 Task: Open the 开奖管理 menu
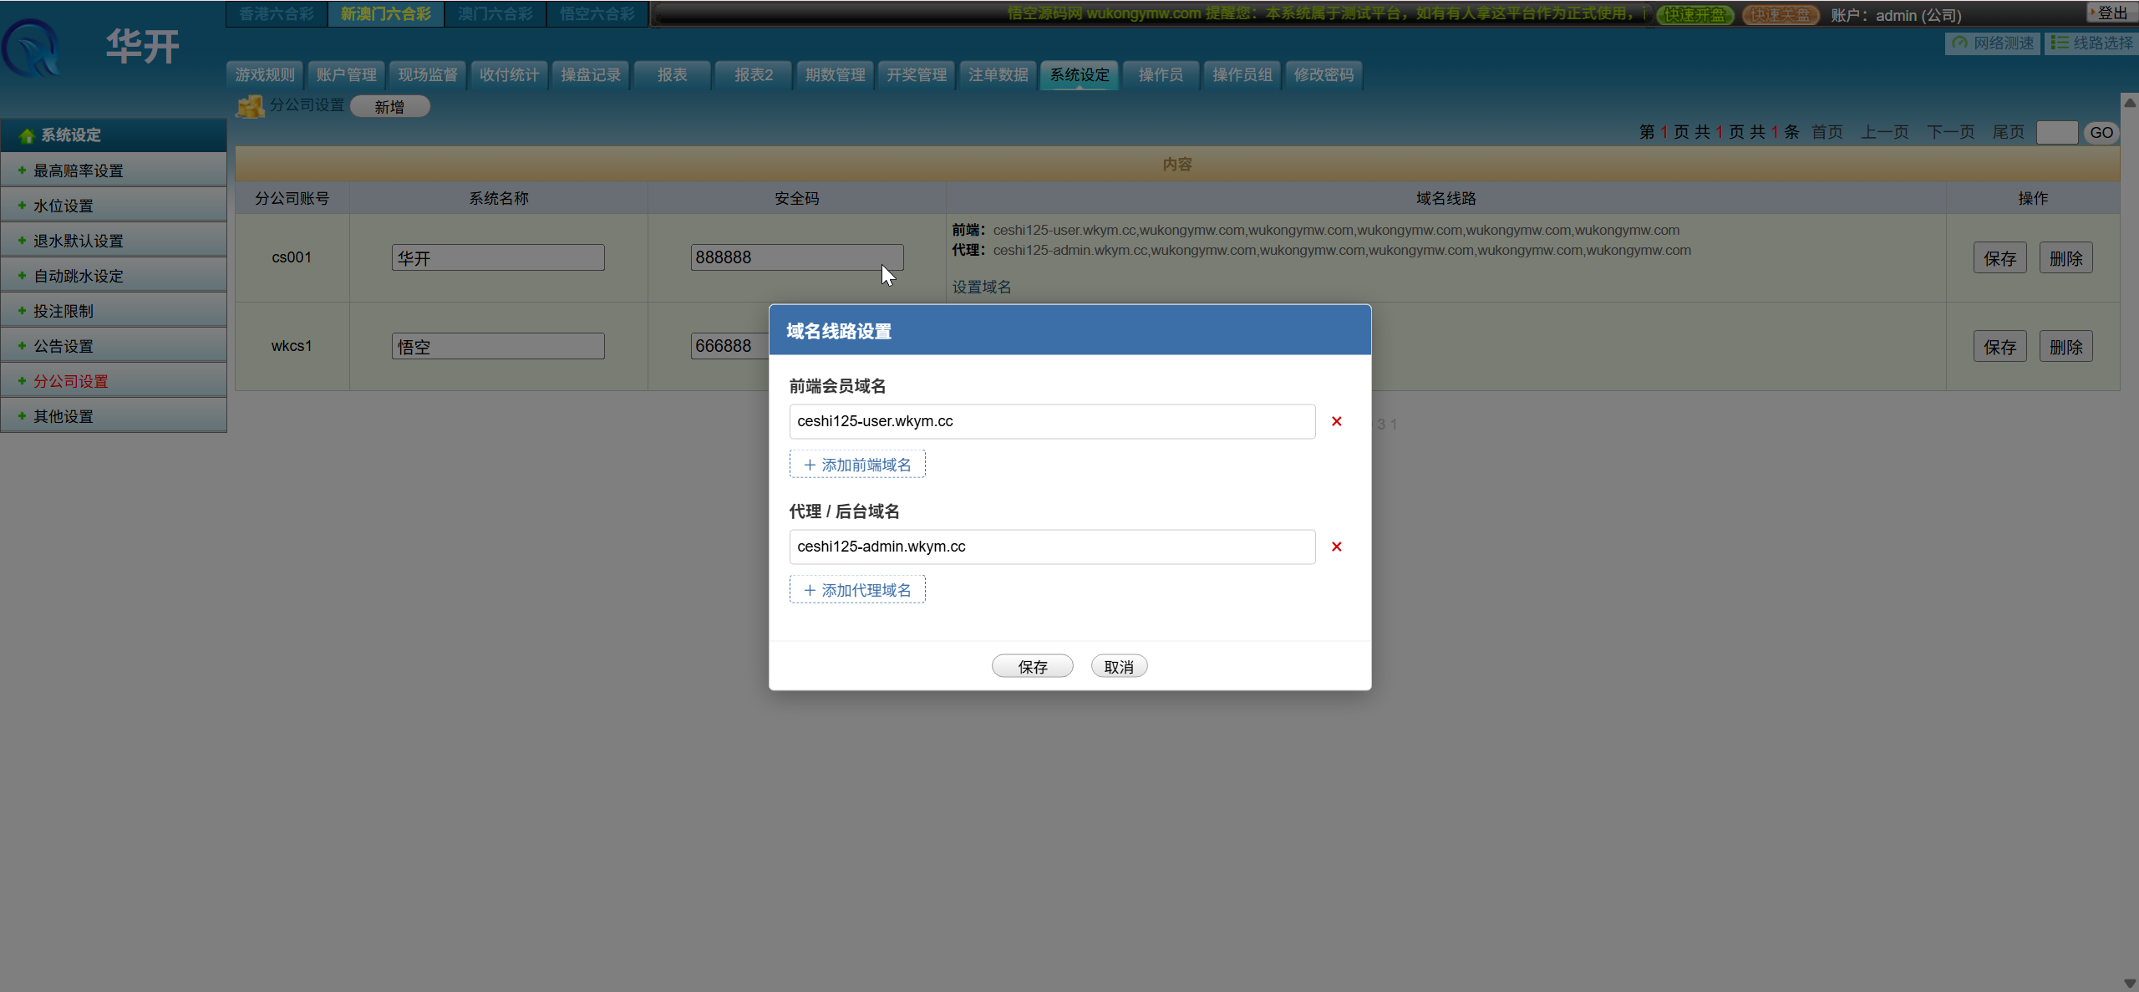coord(917,75)
